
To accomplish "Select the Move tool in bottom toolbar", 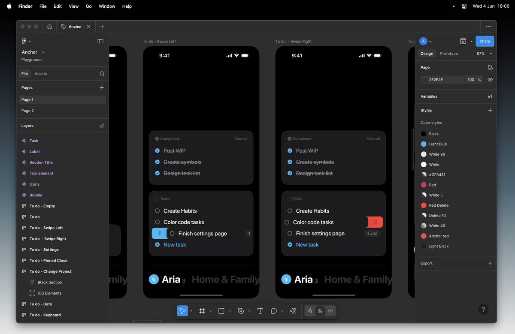I will (x=183, y=311).
